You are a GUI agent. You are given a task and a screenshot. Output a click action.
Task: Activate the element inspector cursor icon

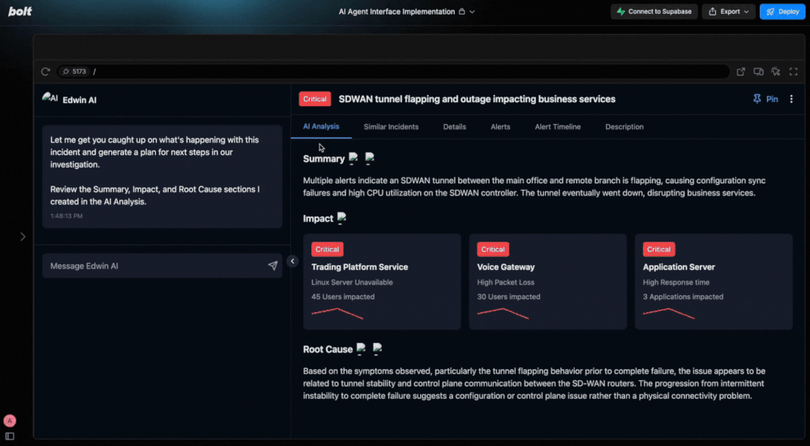776,71
